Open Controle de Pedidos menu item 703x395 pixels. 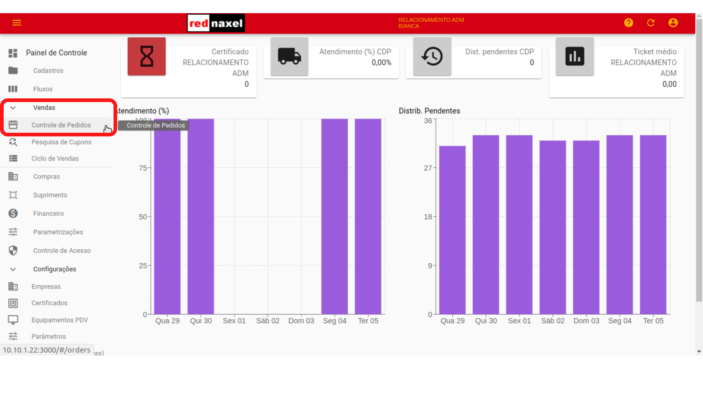click(x=61, y=125)
